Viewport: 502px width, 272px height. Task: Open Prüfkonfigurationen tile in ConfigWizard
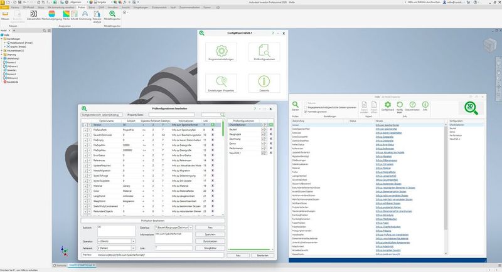[x=264, y=53]
